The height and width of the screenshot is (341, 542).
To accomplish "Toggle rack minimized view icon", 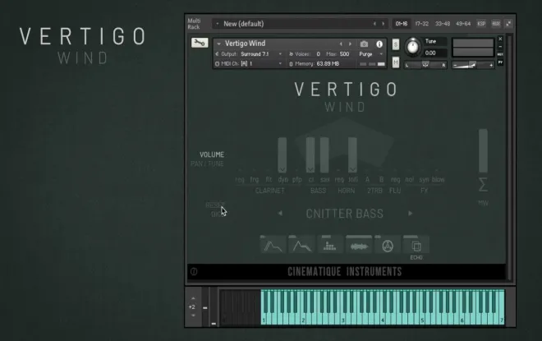I will click(508, 24).
